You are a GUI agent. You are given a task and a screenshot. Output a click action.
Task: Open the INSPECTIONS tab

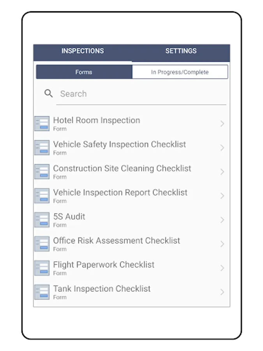click(83, 51)
